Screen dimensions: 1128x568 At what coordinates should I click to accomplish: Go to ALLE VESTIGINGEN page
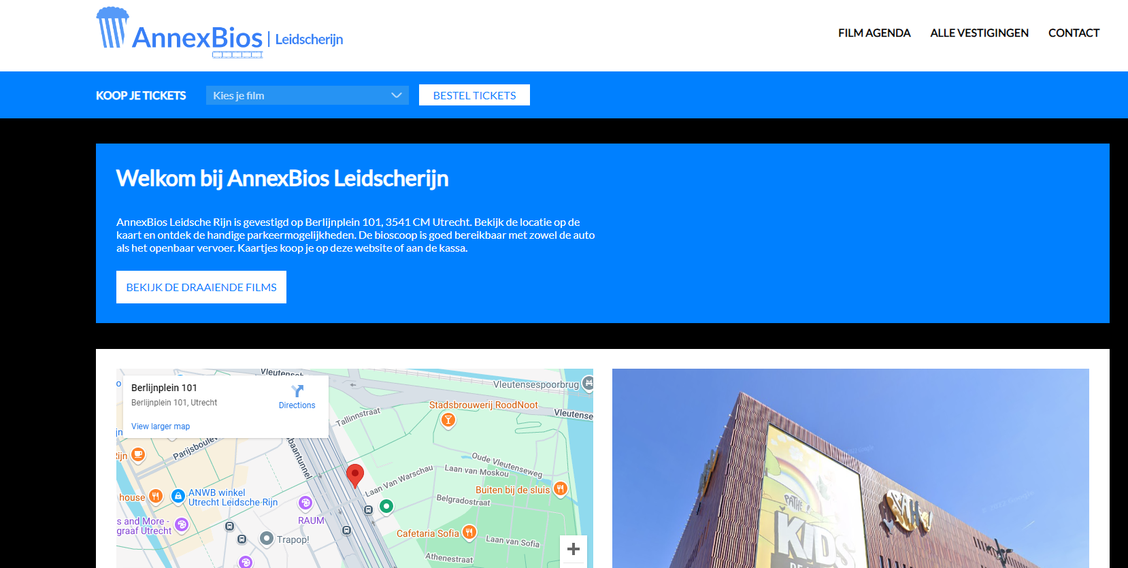(979, 33)
